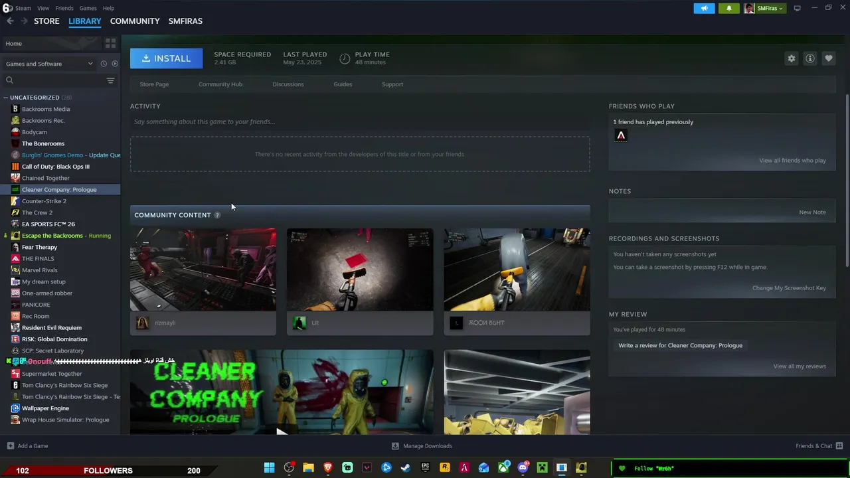The width and height of the screenshot is (850, 478).
Task: Open the Discussions link
Action: 288,84
